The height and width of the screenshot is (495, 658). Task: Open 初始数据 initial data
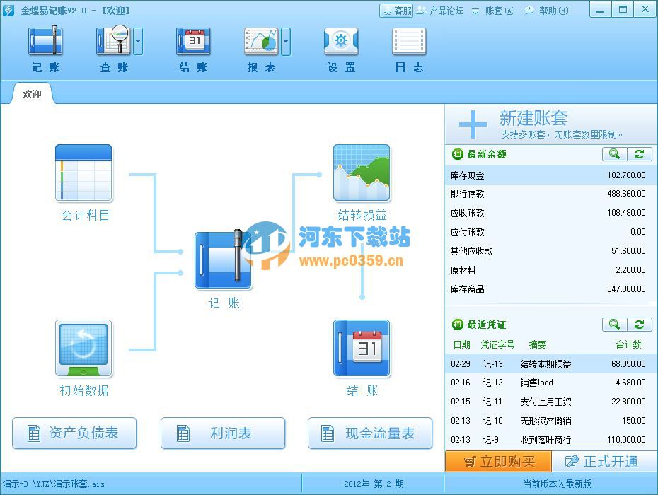tap(83, 348)
